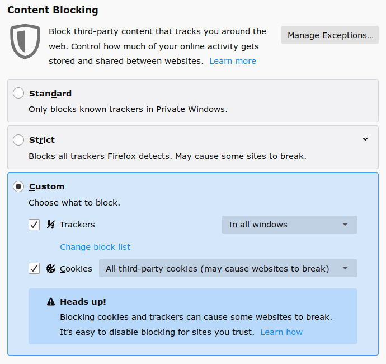Select the Standard radio button
Image resolution: width=386 pixels, height=364 pixels.
click(18, 93)
